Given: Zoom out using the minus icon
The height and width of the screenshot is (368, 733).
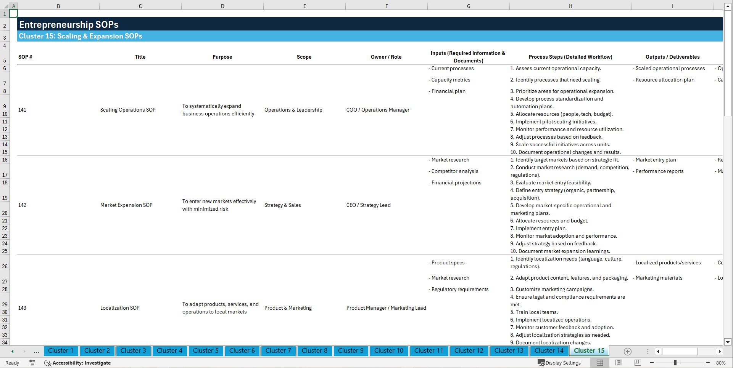Looking at the screenshot, I should [x=652, y=363].
